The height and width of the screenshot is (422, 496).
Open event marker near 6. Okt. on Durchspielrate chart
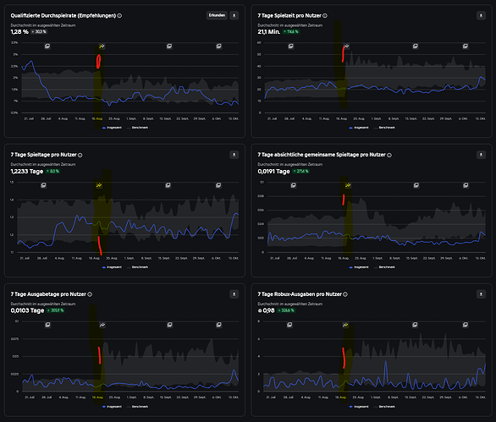click(x=219, y=47)
